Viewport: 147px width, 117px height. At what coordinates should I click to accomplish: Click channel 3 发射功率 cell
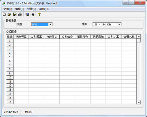[113, 49]
